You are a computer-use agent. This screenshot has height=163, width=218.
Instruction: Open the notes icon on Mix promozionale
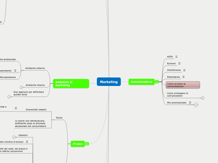(x=190, y=103)
